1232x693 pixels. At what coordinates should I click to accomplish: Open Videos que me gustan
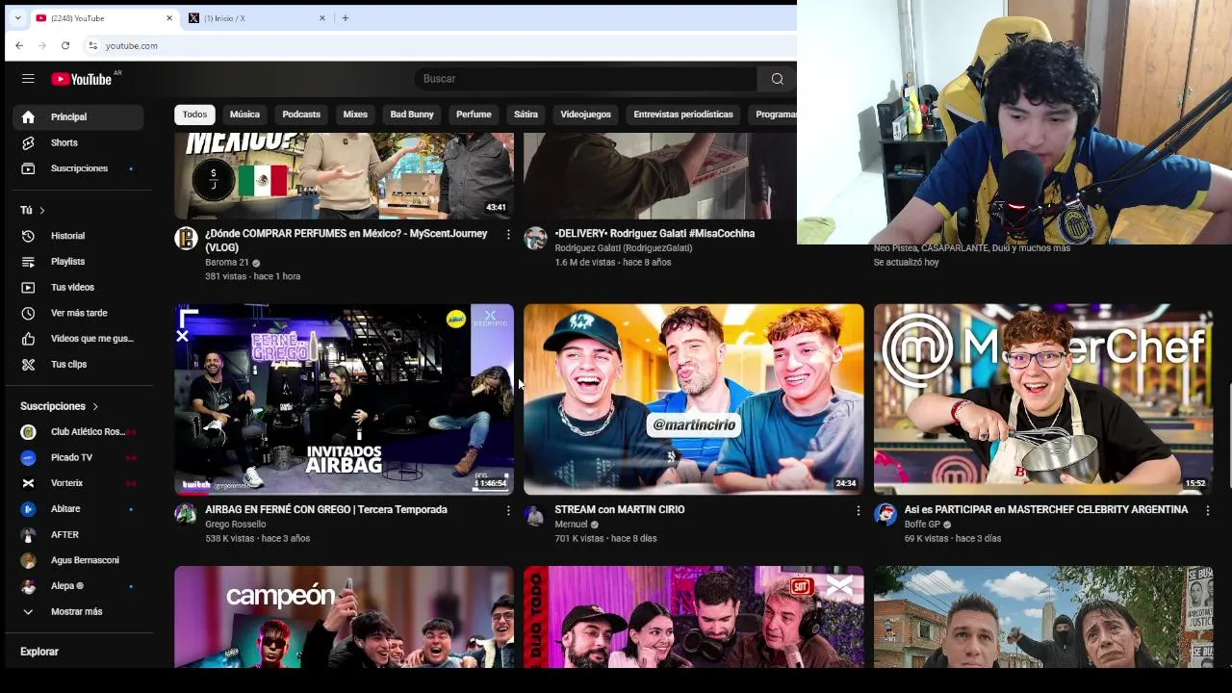(x=78, y=339)
